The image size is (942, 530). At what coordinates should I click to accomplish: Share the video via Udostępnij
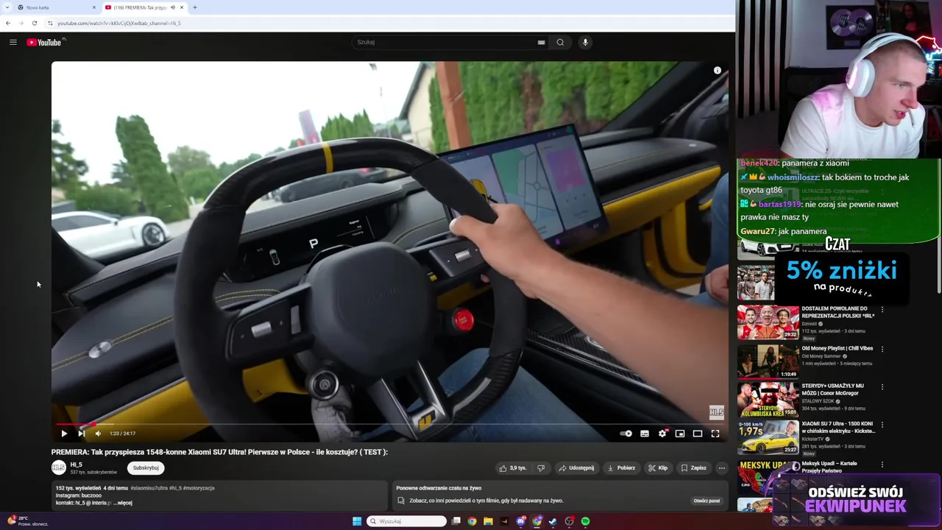[x=576, y=467]
